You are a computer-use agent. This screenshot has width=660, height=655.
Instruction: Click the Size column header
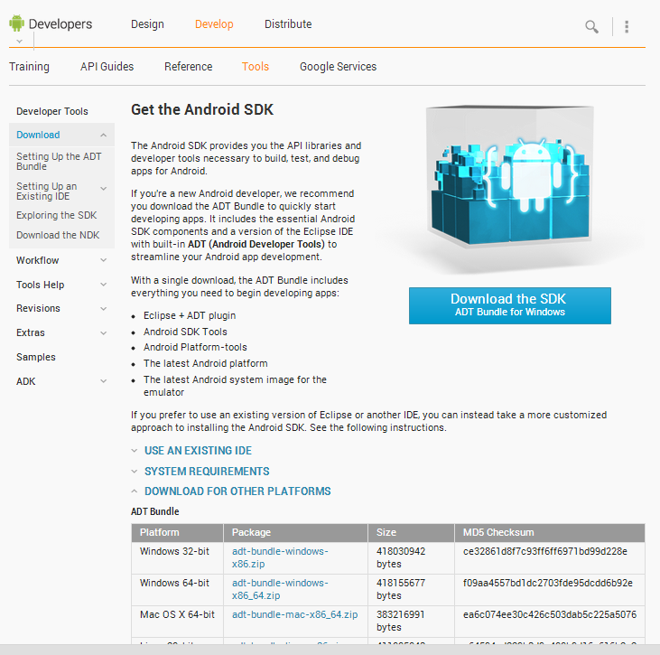(x=411, y=533)
